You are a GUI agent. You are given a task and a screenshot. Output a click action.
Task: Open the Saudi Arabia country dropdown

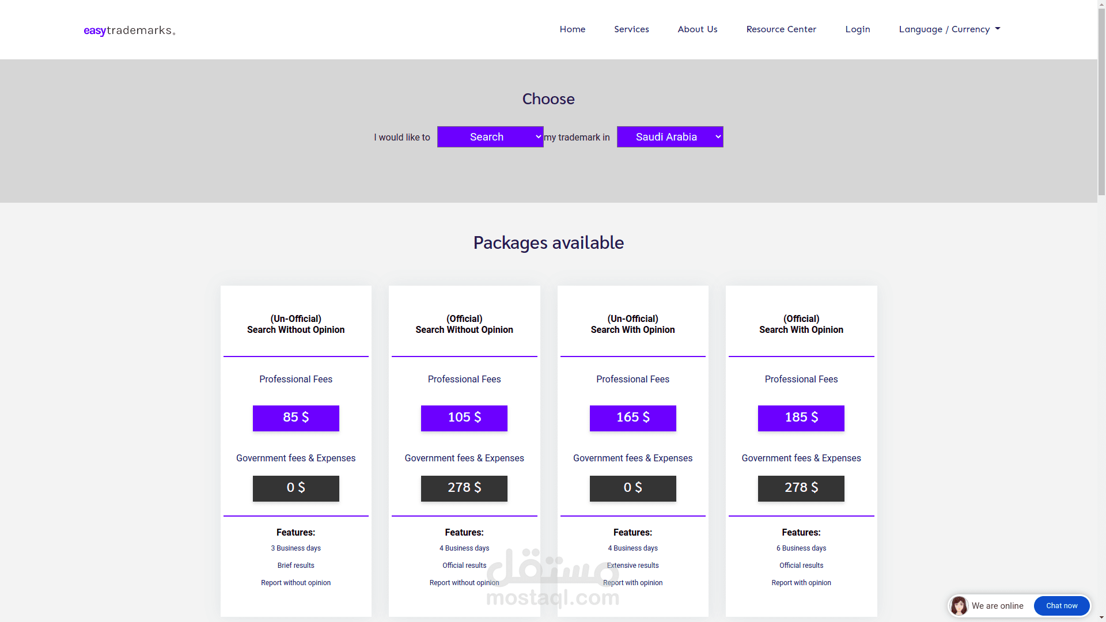coord(669,137)
